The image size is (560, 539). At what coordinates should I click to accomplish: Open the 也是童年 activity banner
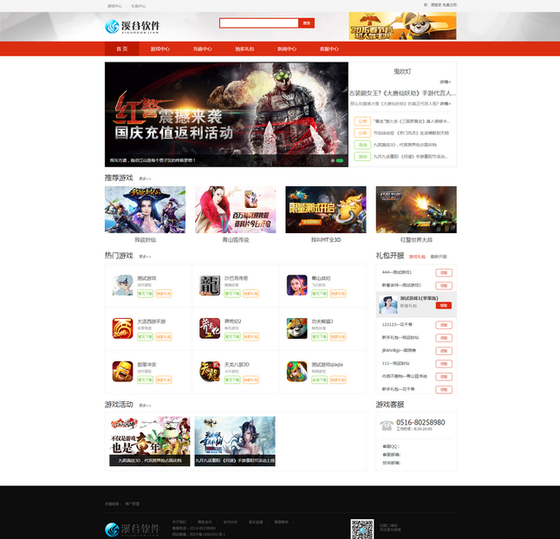tap(150, 441)
